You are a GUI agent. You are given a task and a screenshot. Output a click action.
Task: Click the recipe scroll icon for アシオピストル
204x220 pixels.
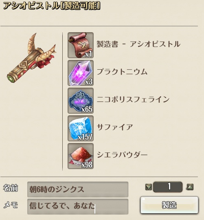coord(81,45)
